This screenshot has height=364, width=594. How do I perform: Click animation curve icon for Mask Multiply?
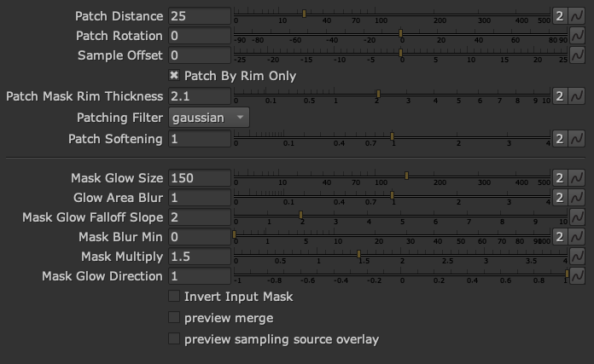tap(577, 257)
